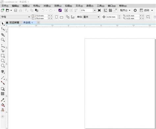Screen dimensions: 156x129
Task: Select the Color Eyedropper tool
Action: point(3,100)
